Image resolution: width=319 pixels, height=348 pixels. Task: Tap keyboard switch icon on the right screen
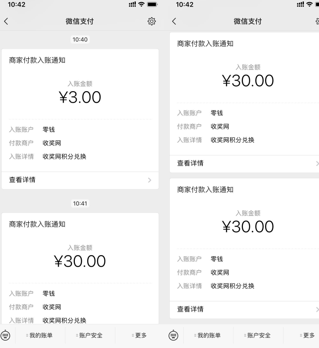pos(174,335)
